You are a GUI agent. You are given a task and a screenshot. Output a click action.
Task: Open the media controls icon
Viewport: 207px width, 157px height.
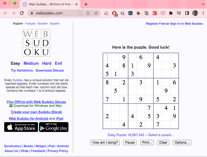tap(179, 13)
